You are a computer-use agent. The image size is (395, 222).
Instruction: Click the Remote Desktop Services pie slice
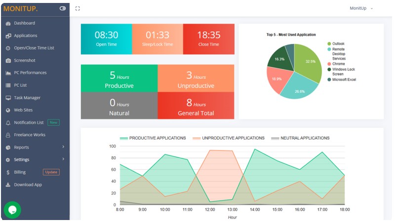pos(300,87)
